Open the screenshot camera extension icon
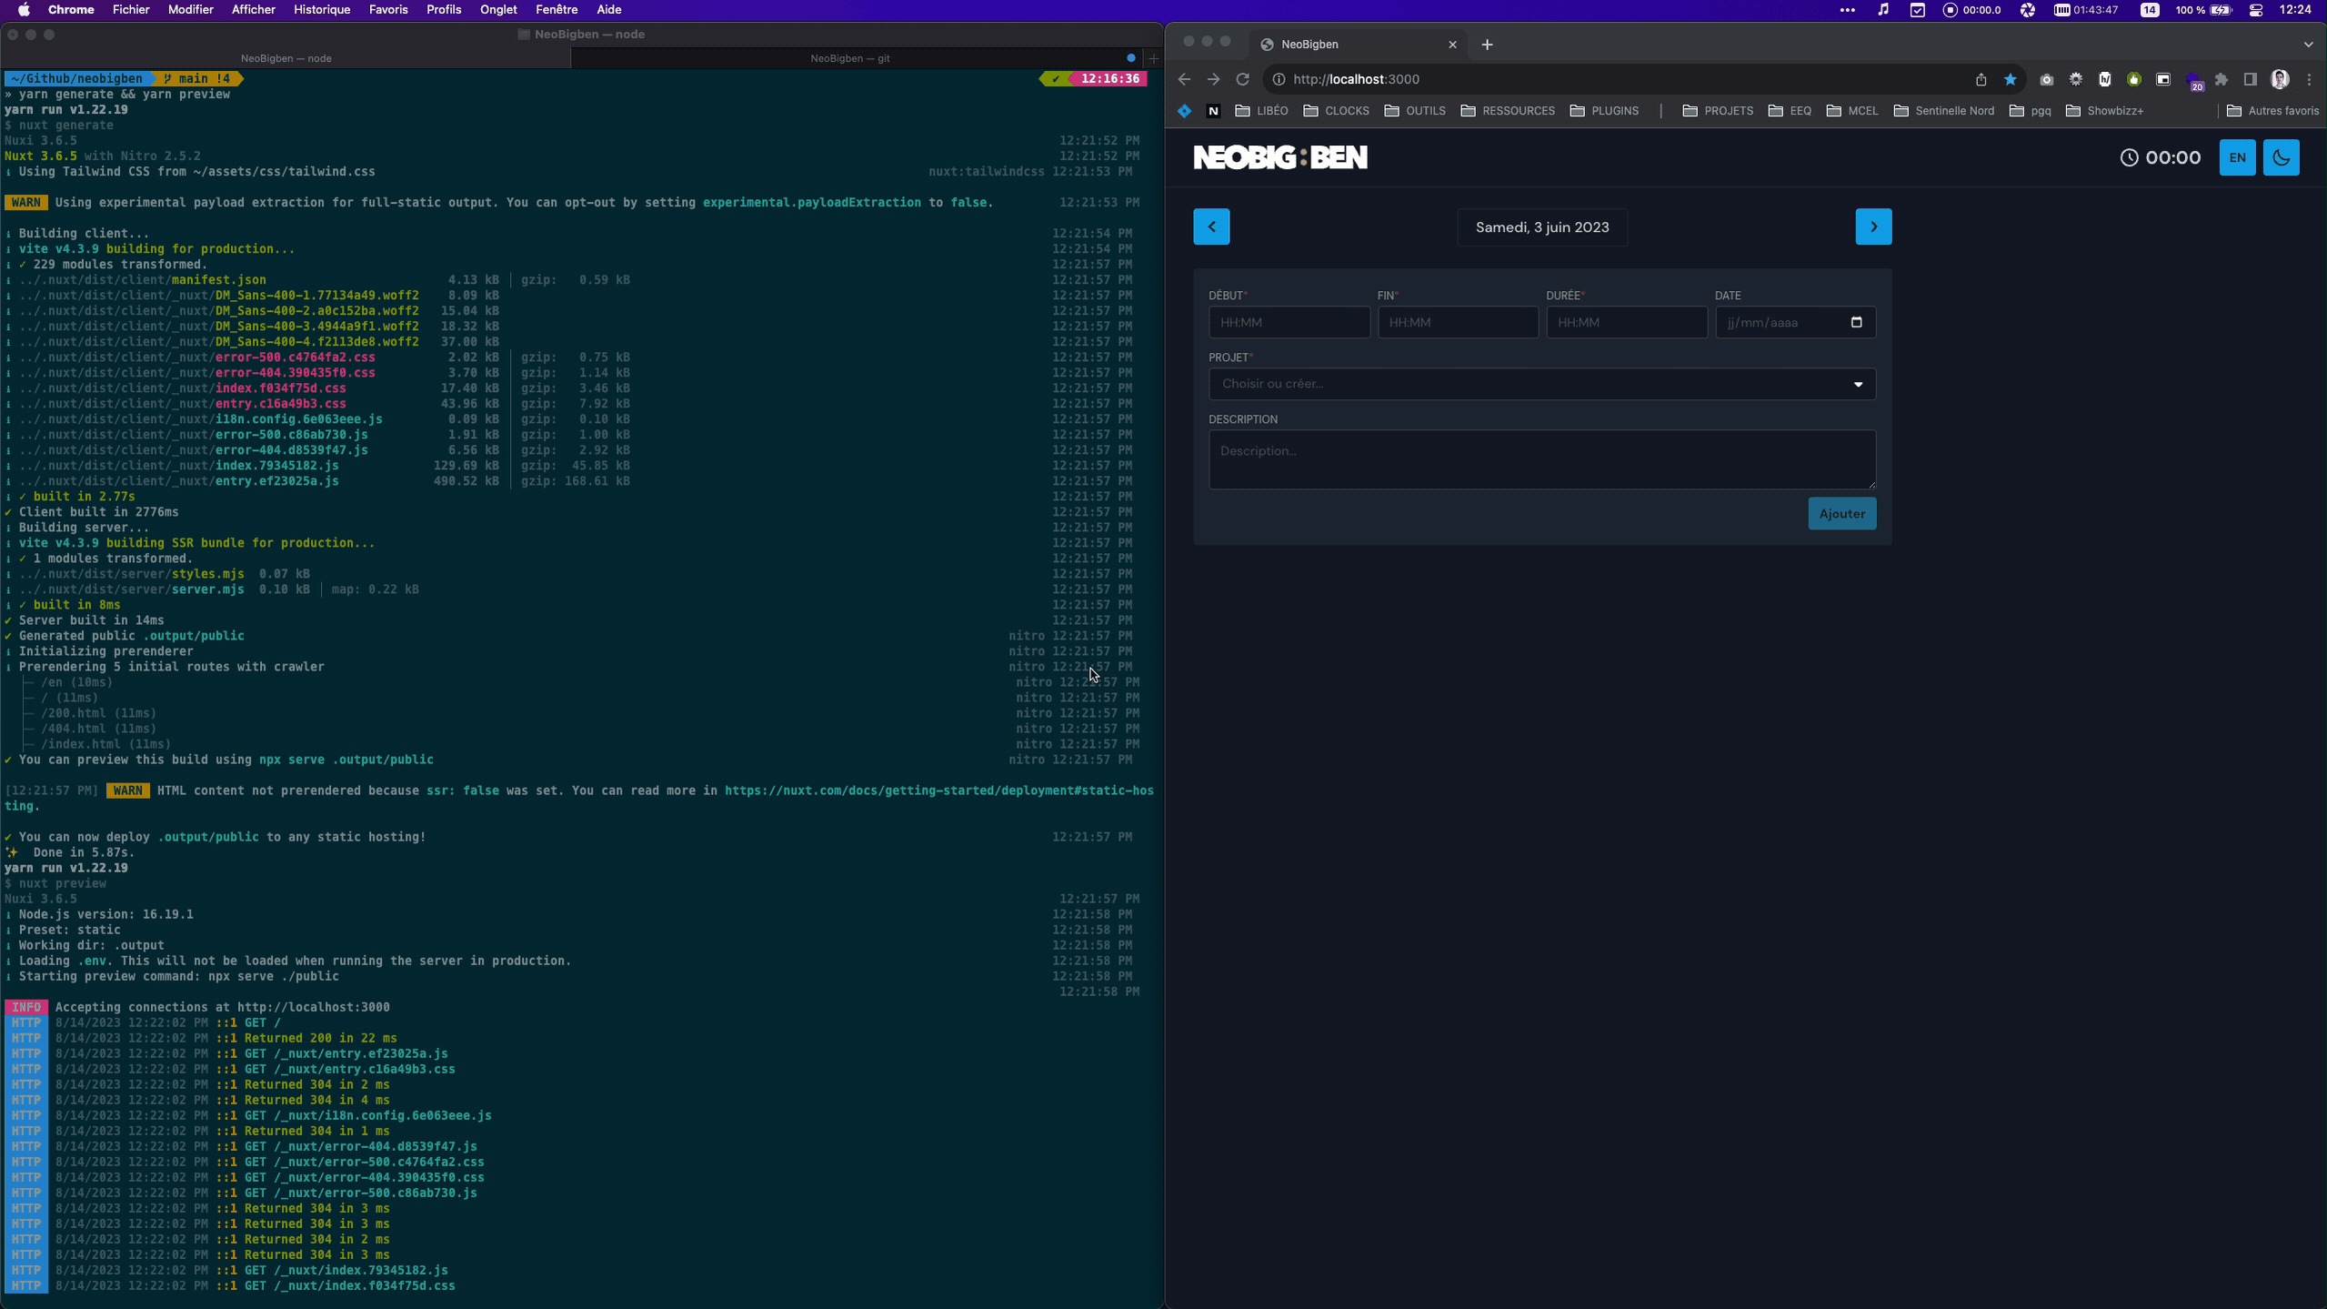The height and width of the screenshot is (1309, 2327). (x=2047, y=80)
